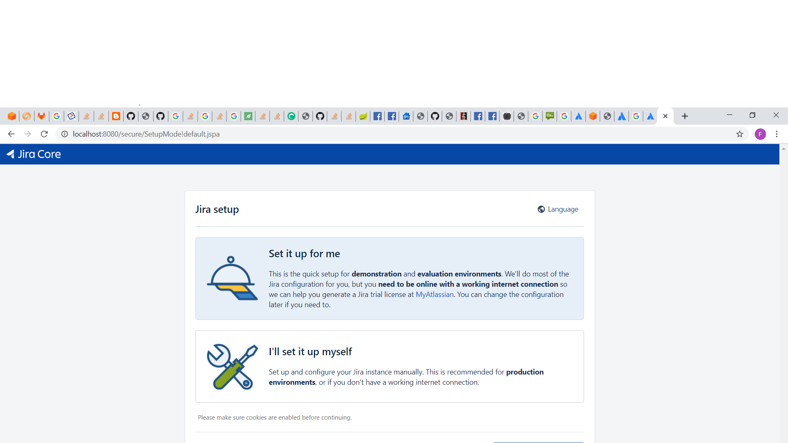Go back to the previous page
Viewport: 788px width, 443px height.
pyautogui.click(x=11, y=134)
